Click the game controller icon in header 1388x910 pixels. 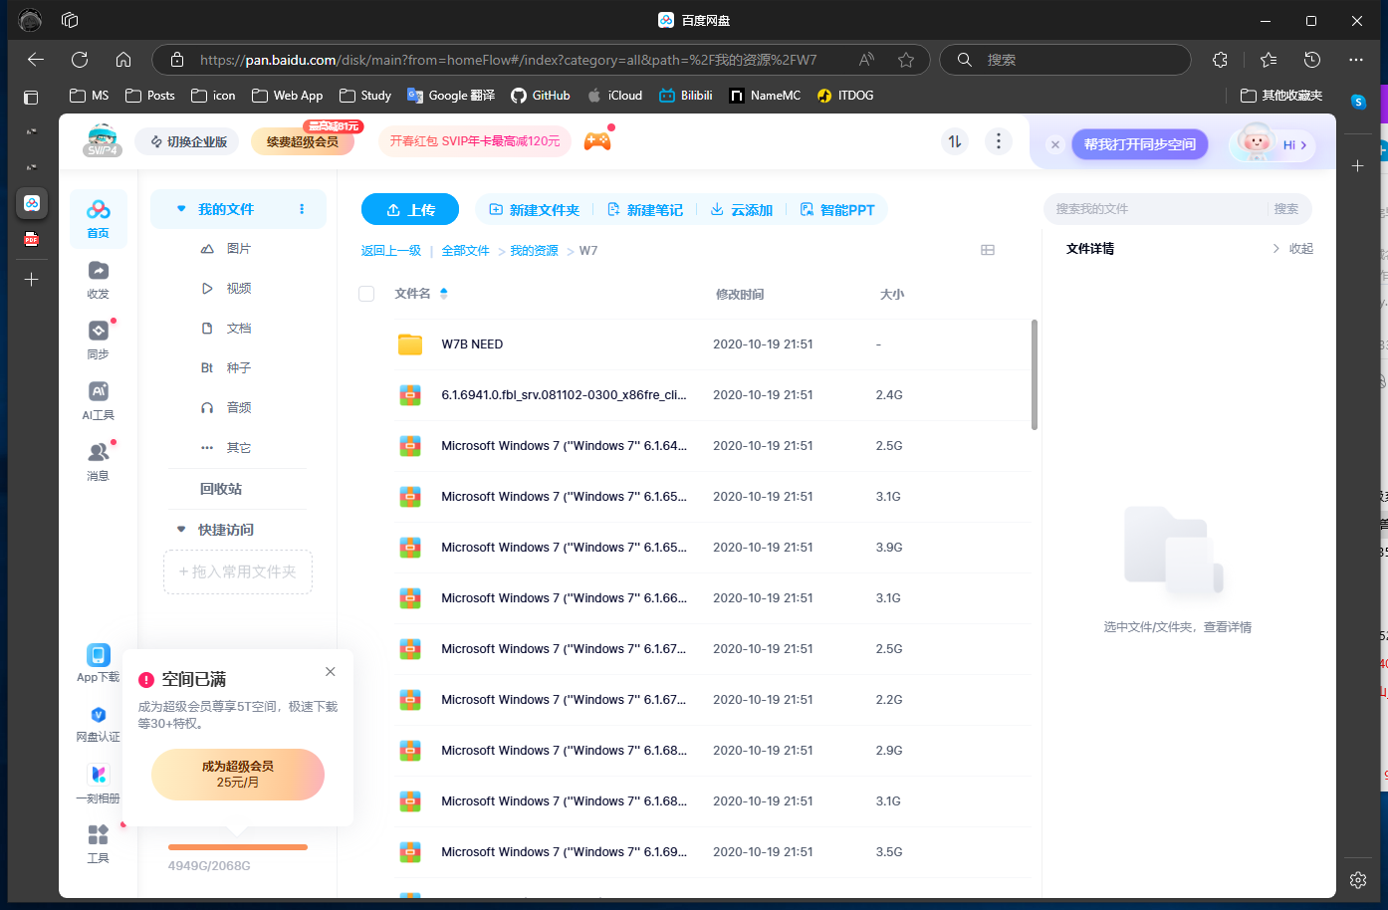coord(597,141)
